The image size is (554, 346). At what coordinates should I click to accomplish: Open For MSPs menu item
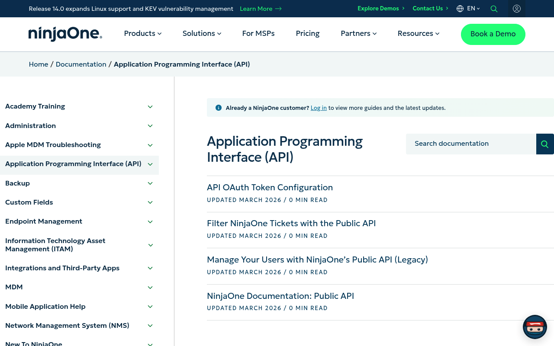pos(258,34)
